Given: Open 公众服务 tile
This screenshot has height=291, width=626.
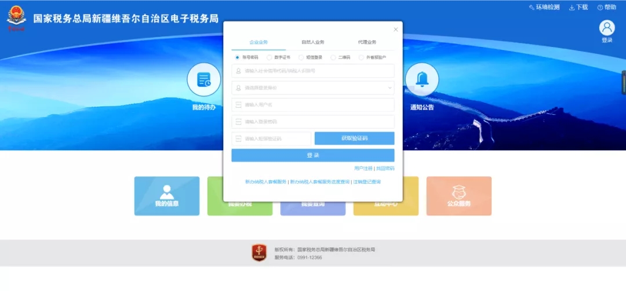Looking at the screenshot, I should [x=458, y=196].
